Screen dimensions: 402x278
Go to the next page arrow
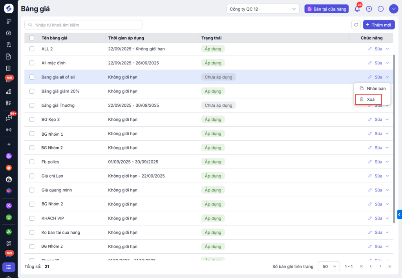[380, 266]
